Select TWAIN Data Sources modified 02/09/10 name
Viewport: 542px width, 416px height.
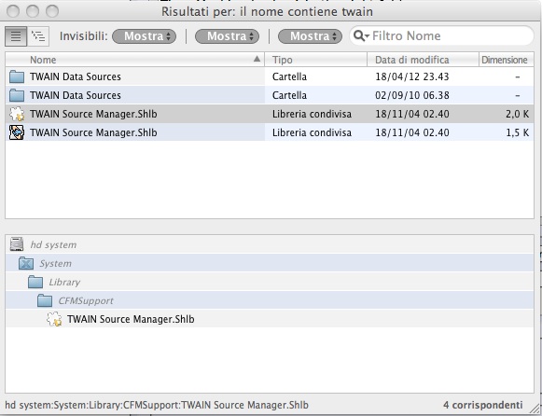[76, 95]
